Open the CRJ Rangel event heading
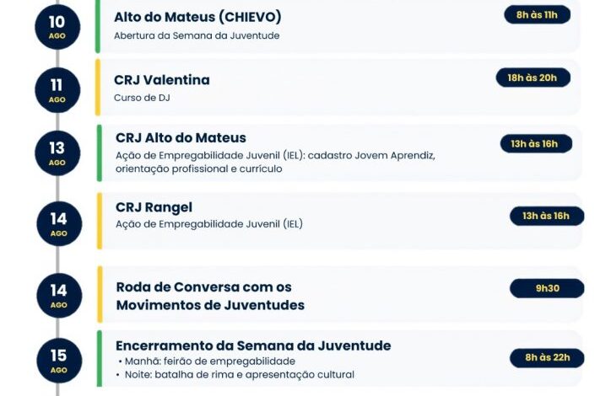Image resolution: width=611 pixels, height=396 pixels. pos(154,207)
